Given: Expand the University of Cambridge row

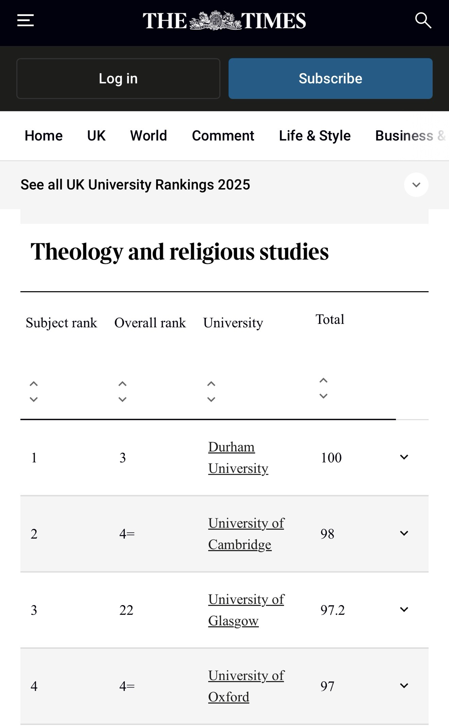Looking at the screenshot, I should pos(404,533).
